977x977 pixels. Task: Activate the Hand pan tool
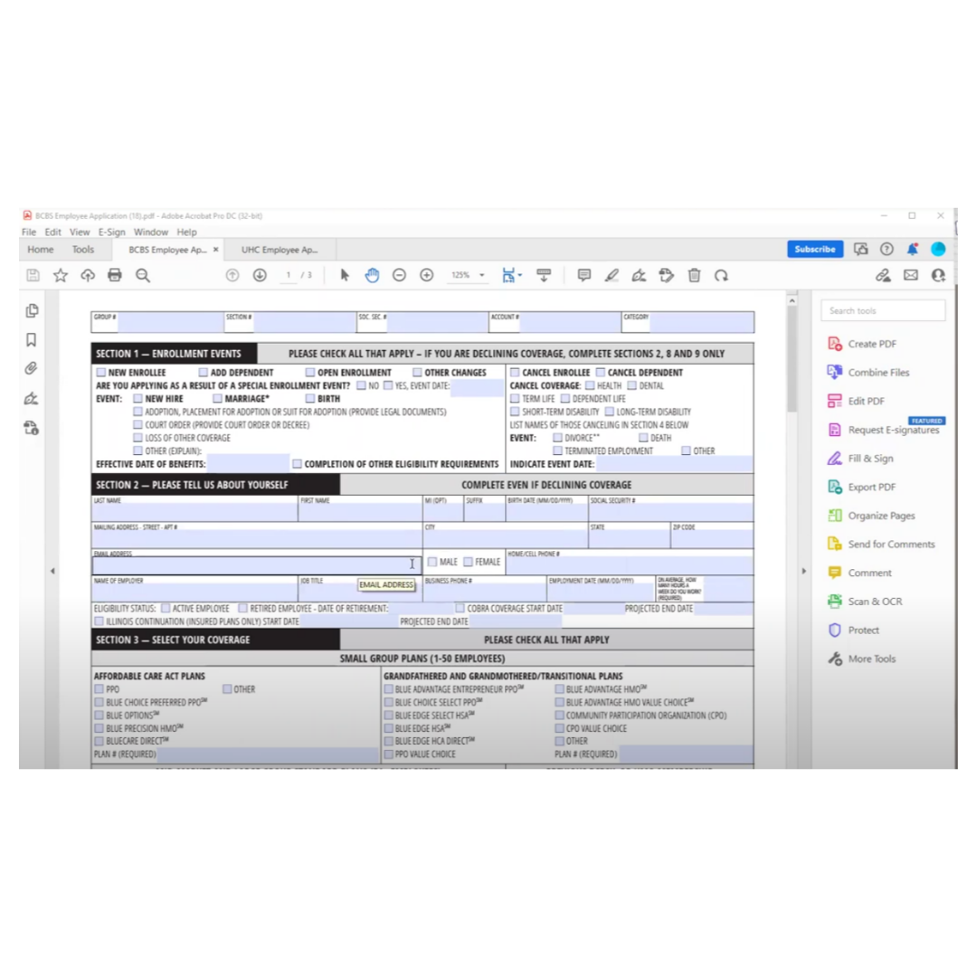(372, 275)
